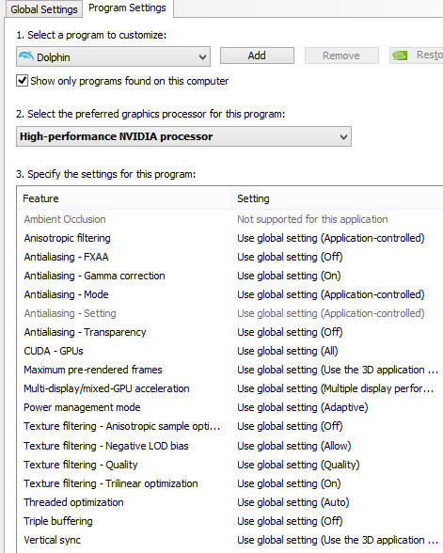Viewport: 443px width, 553px height.
Task: Click the Dolphin program icon
Action: pyautogui.click(x=26, y=56)
